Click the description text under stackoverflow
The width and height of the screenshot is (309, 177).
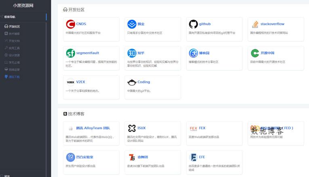269,33
